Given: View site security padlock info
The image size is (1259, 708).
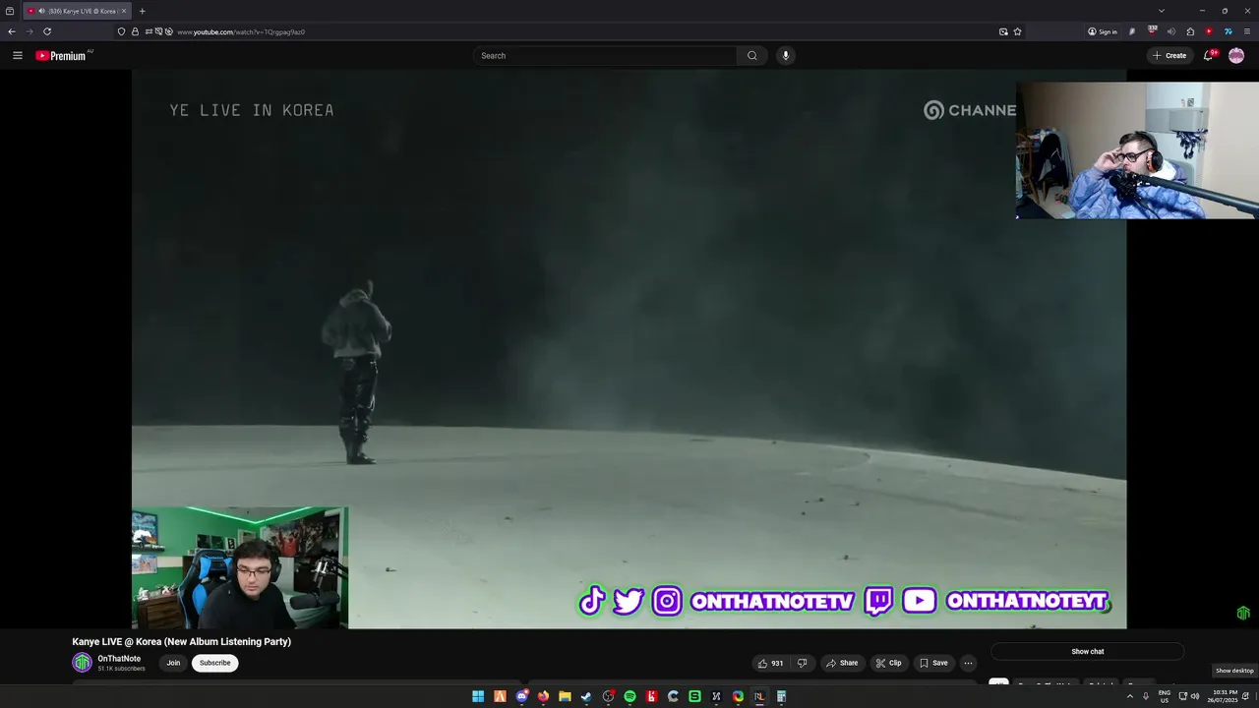Looking at the screenshot, I should 135,31.
